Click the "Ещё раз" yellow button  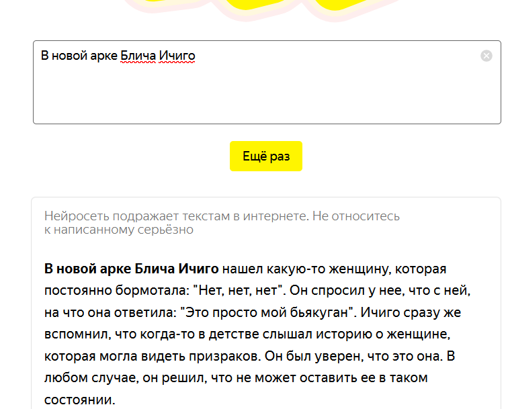(266, 156)
